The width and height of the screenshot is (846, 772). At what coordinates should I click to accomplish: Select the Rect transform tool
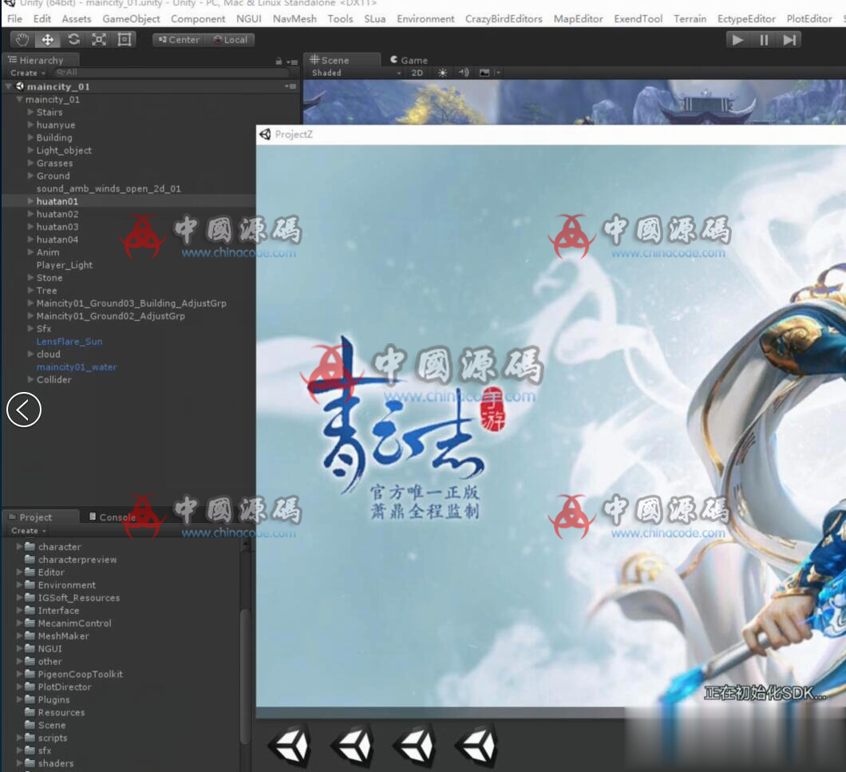[125, 39]
